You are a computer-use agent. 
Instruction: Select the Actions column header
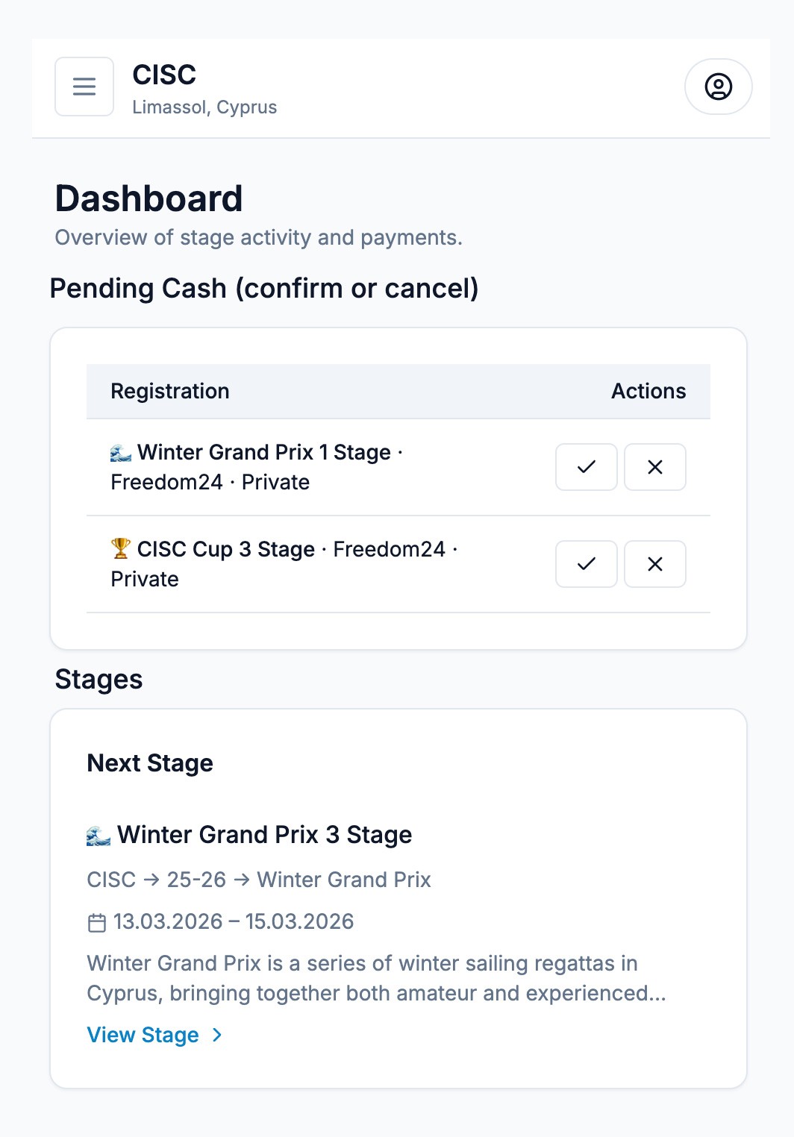point(648,391)
